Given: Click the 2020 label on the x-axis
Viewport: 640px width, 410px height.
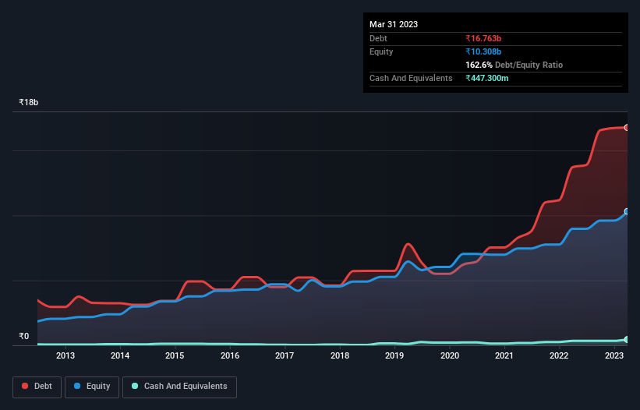Looking at the screenshot, I should tap(450, 356).
